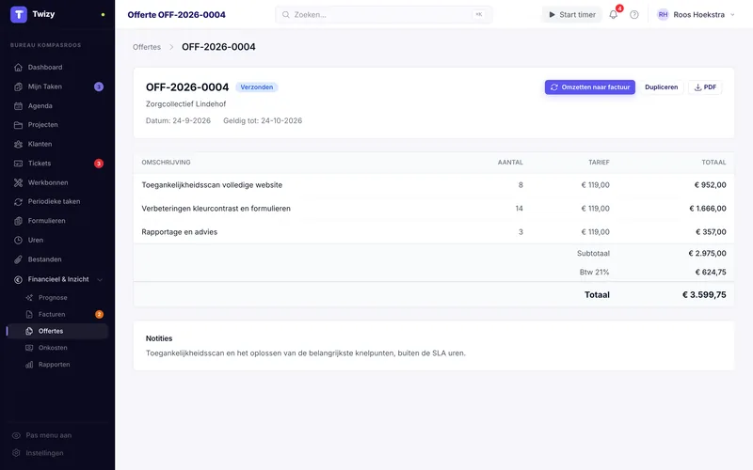753x470 pixels.
Task: Click the Instellingen gear icon
Action: coord(16,453)
